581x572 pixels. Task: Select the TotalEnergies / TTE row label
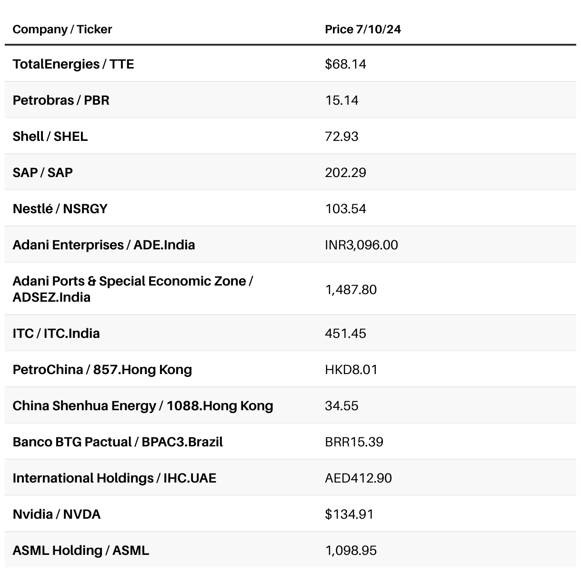pos(73,64)
